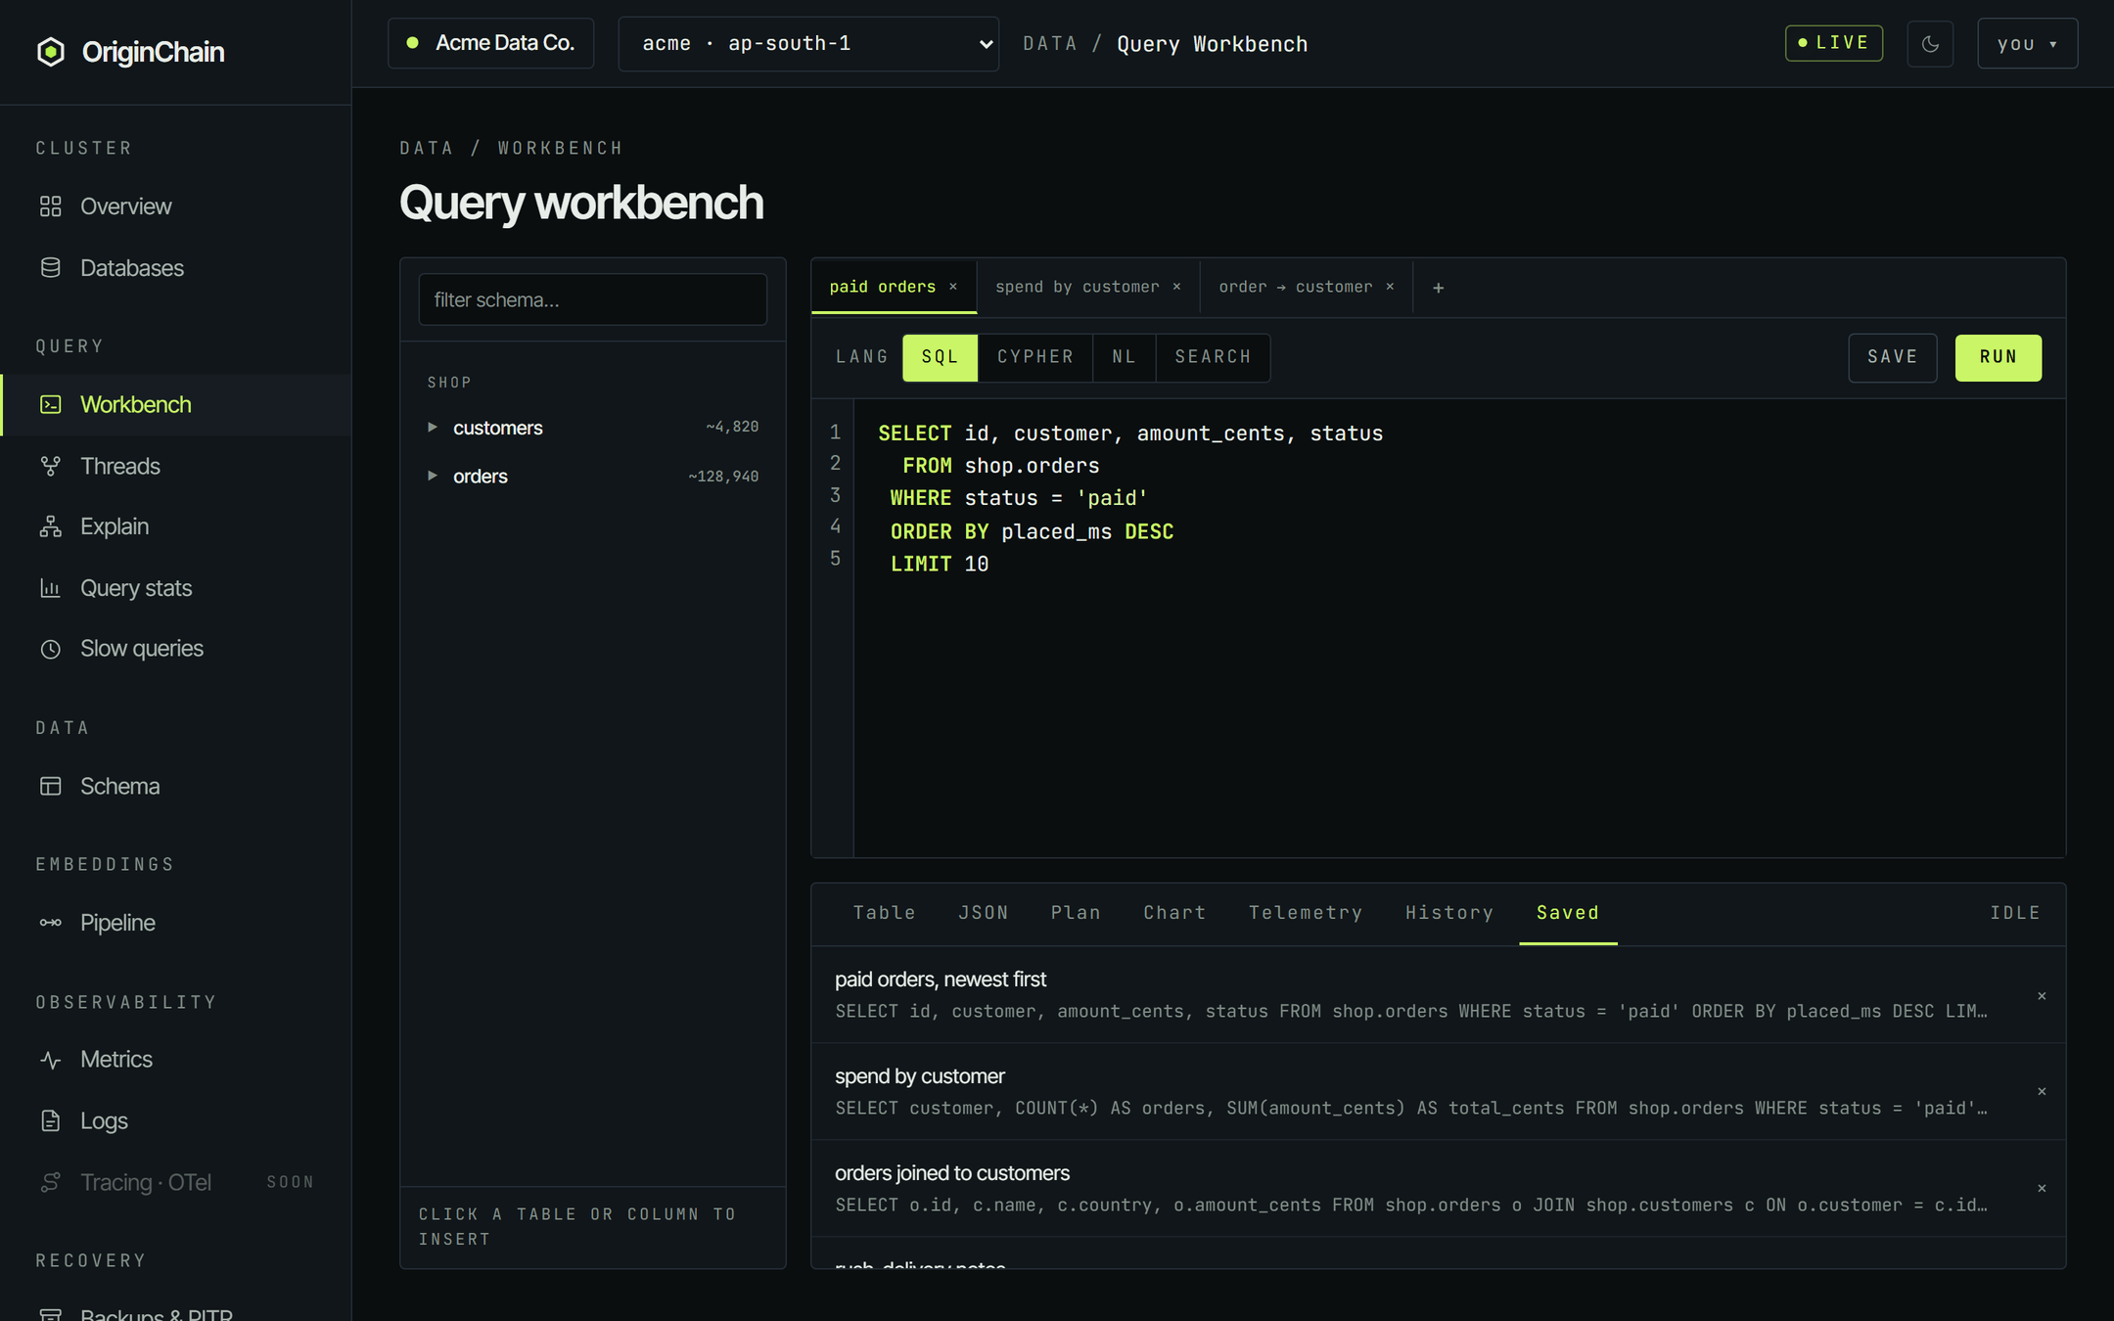Open the Chart results tab
This screenshot has width=2114, height=1321.
coord(1174,913)
